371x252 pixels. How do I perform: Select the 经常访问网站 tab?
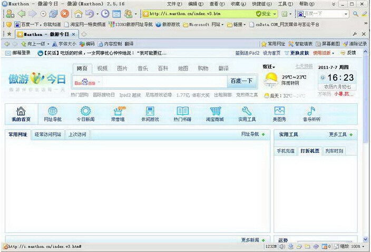tap(48, 134)
